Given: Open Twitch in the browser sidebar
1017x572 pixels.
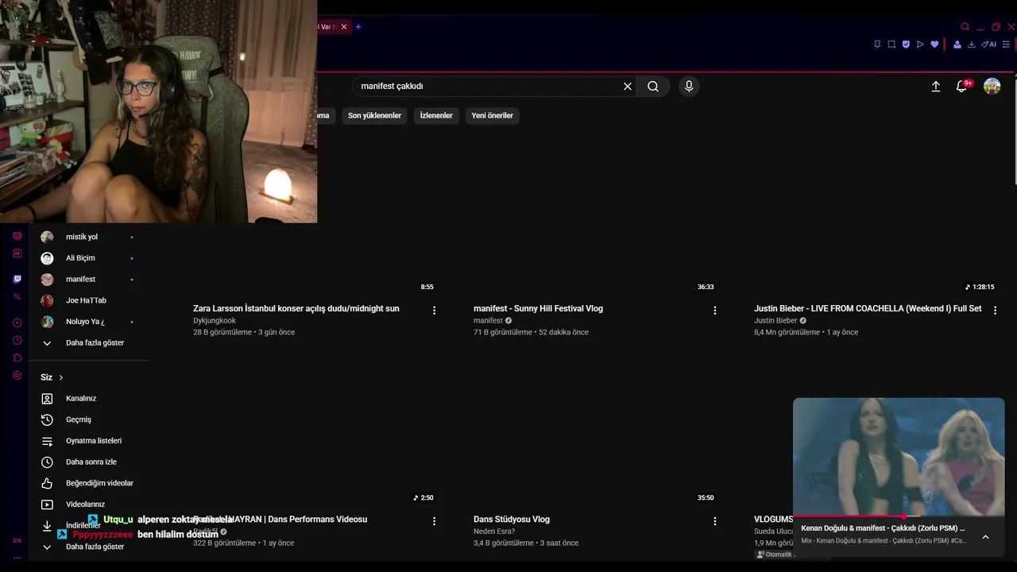Looking at the screenshot, I should click(x=17, y=279).
